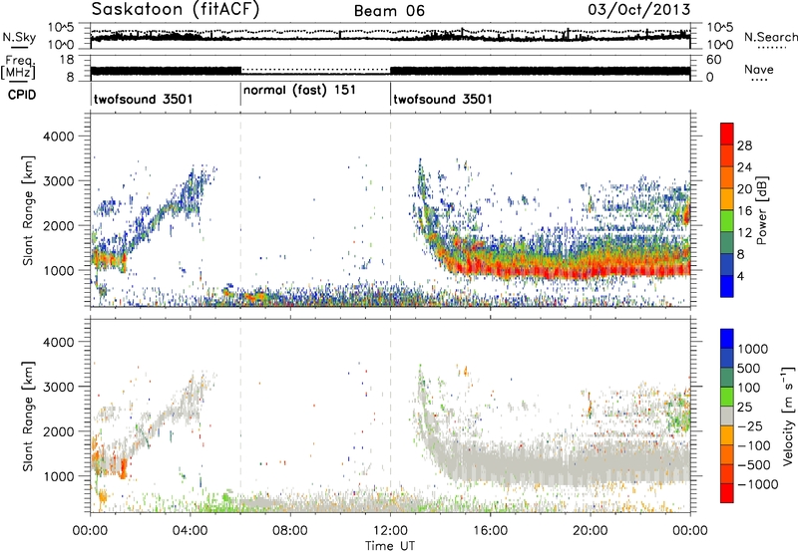Click Slant Range label of velocity panel
798x552 pixels.
28,416
